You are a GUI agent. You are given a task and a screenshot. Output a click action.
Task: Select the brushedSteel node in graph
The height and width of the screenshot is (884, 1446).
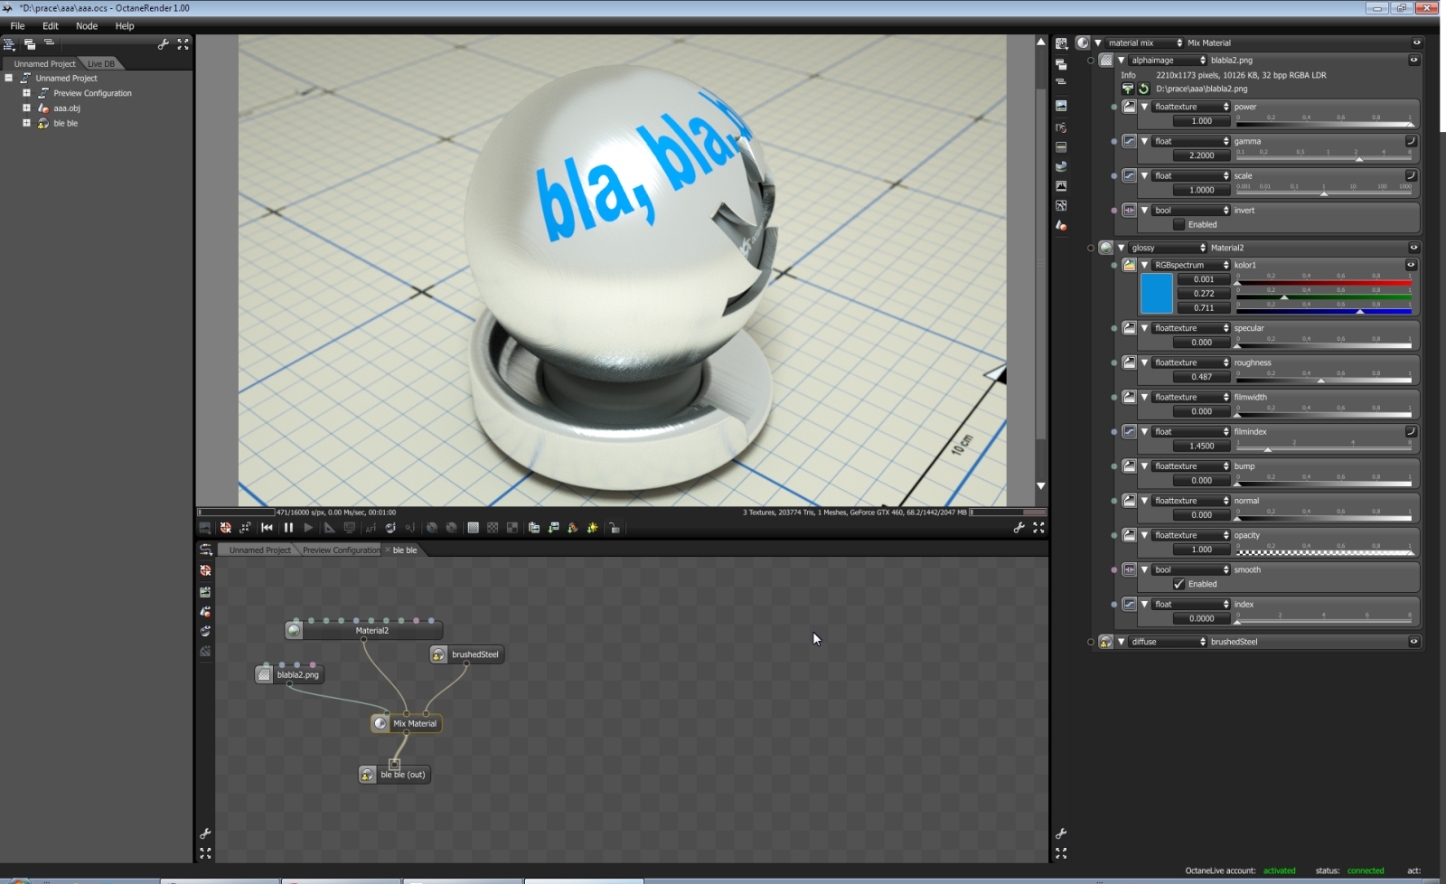coord(466,654)
